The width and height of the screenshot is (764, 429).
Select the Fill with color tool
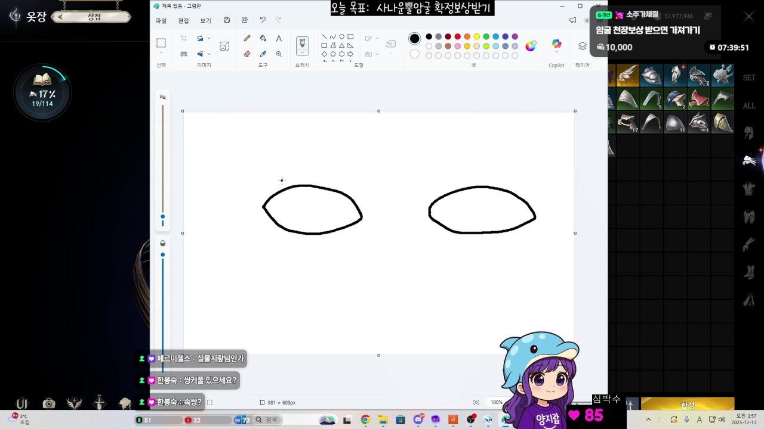[263, 38]
